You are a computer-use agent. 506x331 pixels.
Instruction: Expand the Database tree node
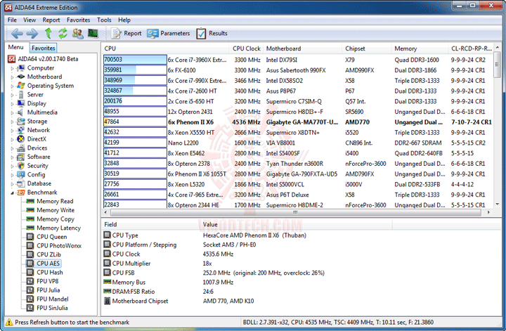[x=12, y=184]
